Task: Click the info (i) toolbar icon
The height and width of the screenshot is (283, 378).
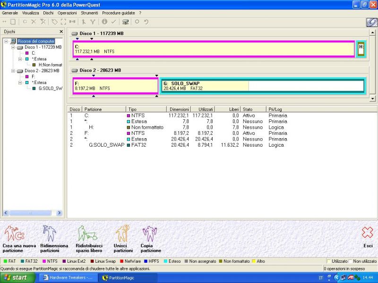Action: (x=104, y=22)
